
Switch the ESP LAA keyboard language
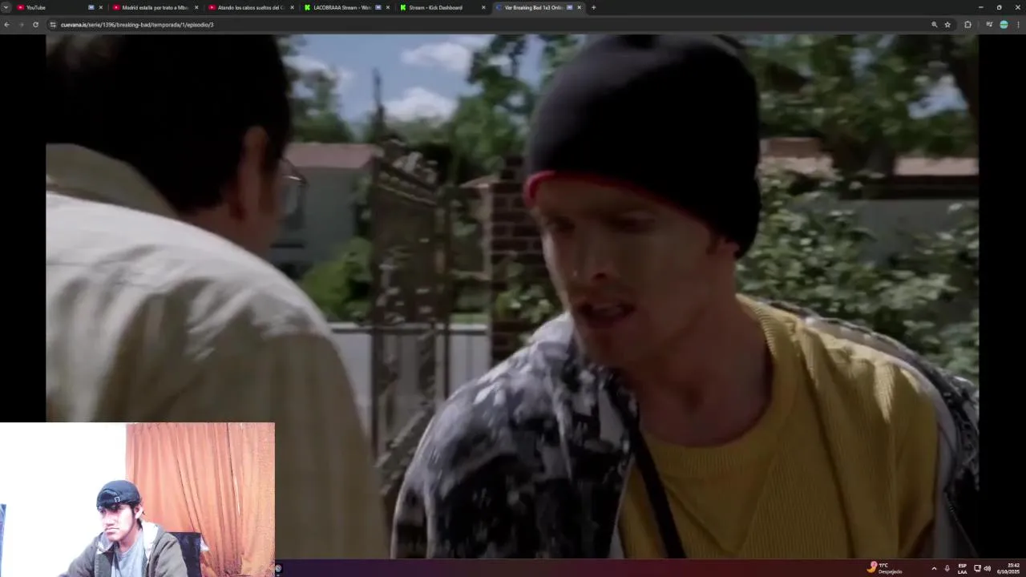pos(963,568)
